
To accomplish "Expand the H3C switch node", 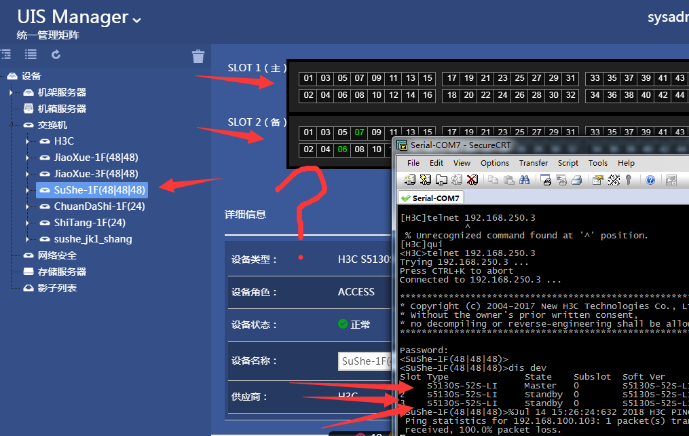I will coord(27,141).
